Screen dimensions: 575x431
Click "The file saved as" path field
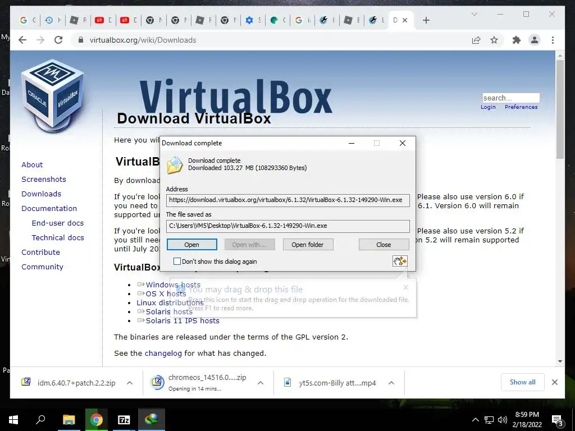[x=288, y=226]
